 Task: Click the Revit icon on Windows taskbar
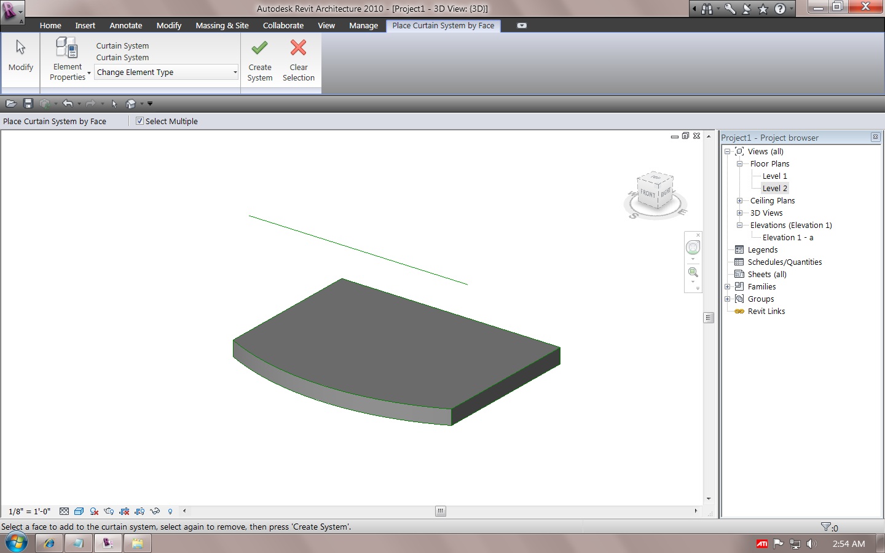click(108, 543)
